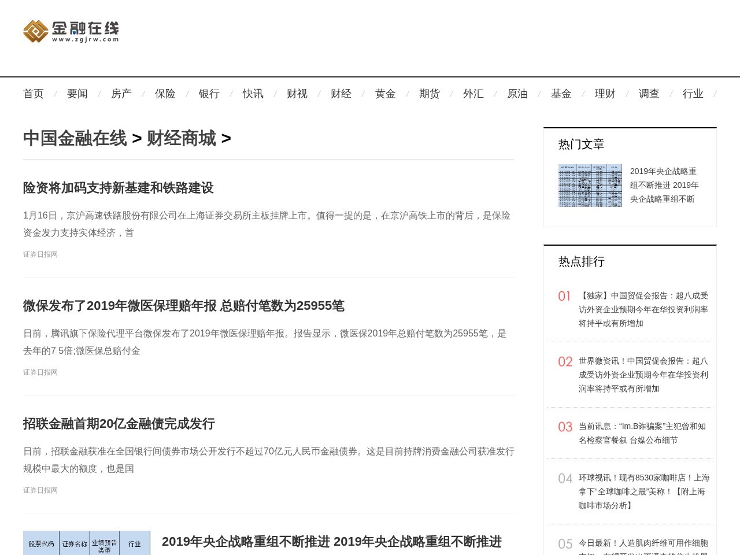The width and height of the screenshot is (740, 555).
Task: Select the 基金 navigation tab
Action: [561, 94]
